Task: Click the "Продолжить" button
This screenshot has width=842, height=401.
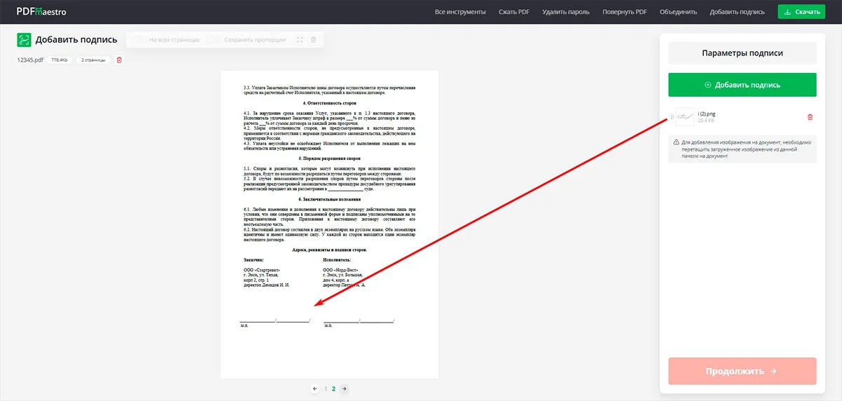Action: point(742,371)
